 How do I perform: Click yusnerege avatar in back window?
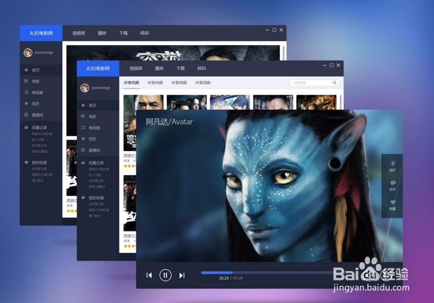pos(28,53)
